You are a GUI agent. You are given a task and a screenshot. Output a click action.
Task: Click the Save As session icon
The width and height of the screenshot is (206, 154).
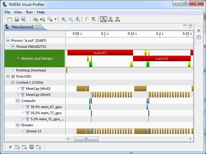(x=23, y=19)
